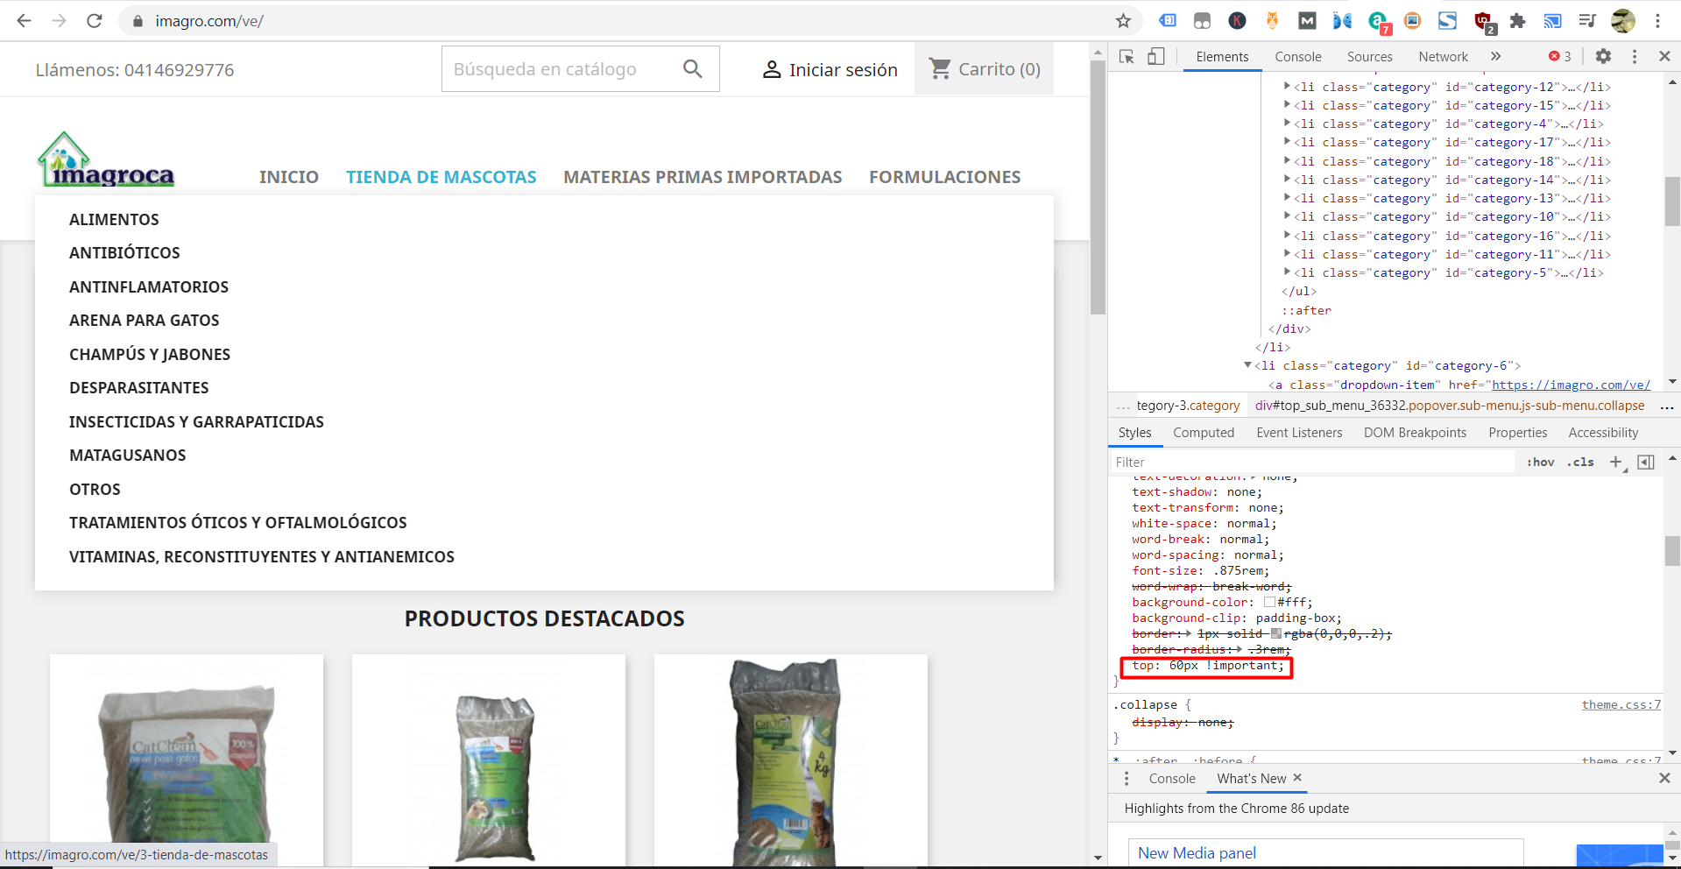This screenshot has height=869, width=1681.
Task: Show the computed styles sidebar pane icon
Action: pyautogui.click(x=1646, y=463)
